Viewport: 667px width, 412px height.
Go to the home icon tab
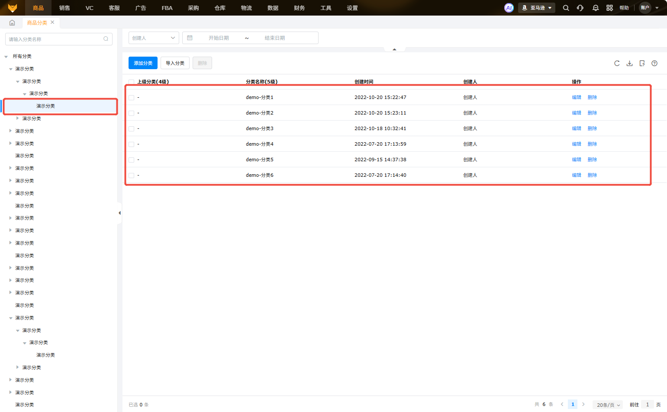point(12,22)
